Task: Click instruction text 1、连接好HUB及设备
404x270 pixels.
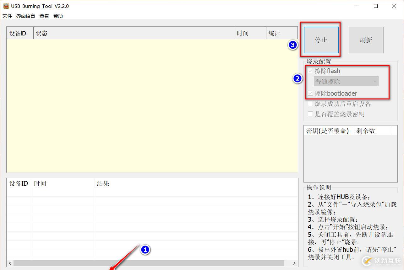Action: pos(339,197)
